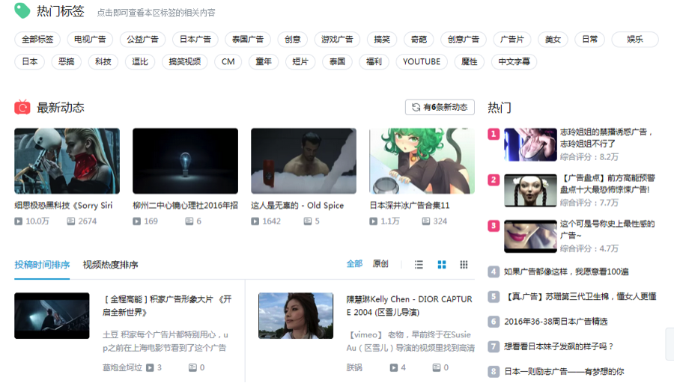The image size is (674, 383).
Task: Select the 美女 tag
Action: [x=553, y=39]
